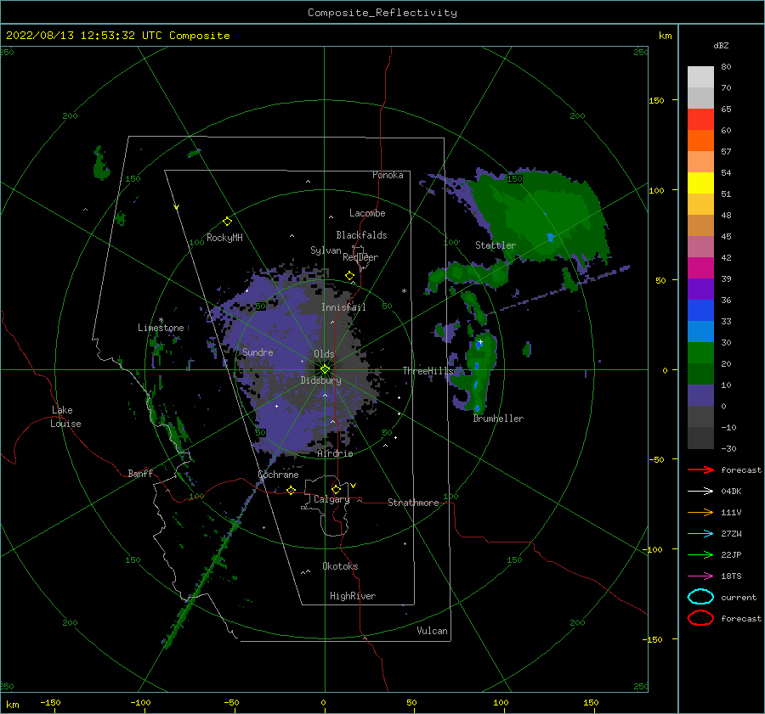Viewport: 765px width, 714px height.
Task: Click the yellow radar-site diamond at Olds
Action: click(325, 369)
